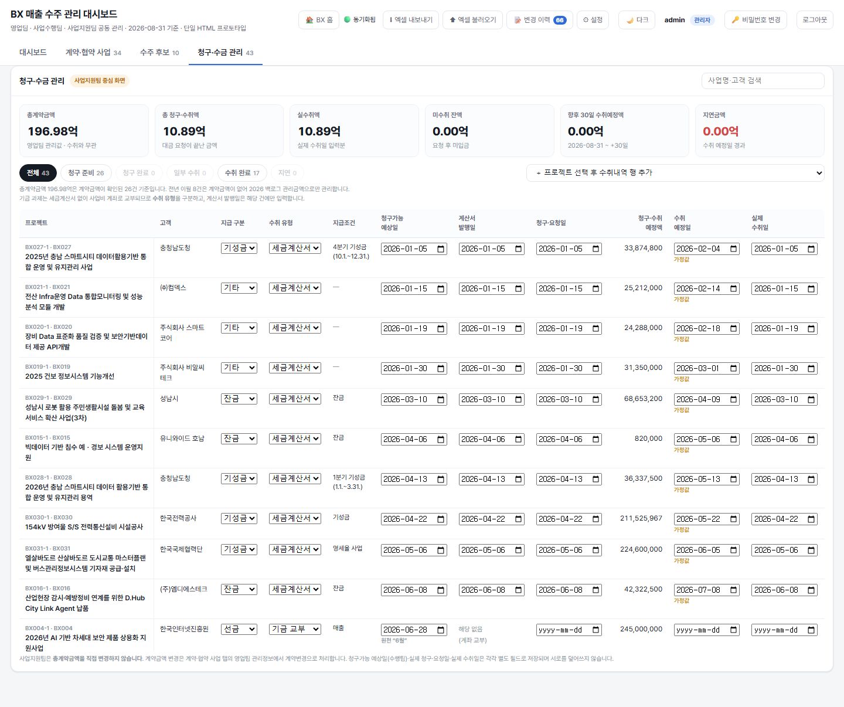
Task: Filter by 수취 완료 17 chip
Action: click(x=242, y=173)
